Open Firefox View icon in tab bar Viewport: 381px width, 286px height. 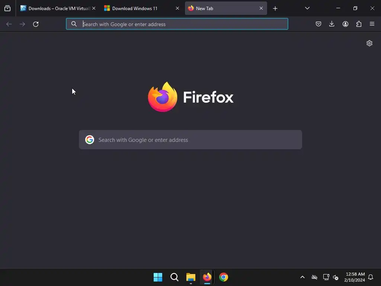tap(7, 8)
